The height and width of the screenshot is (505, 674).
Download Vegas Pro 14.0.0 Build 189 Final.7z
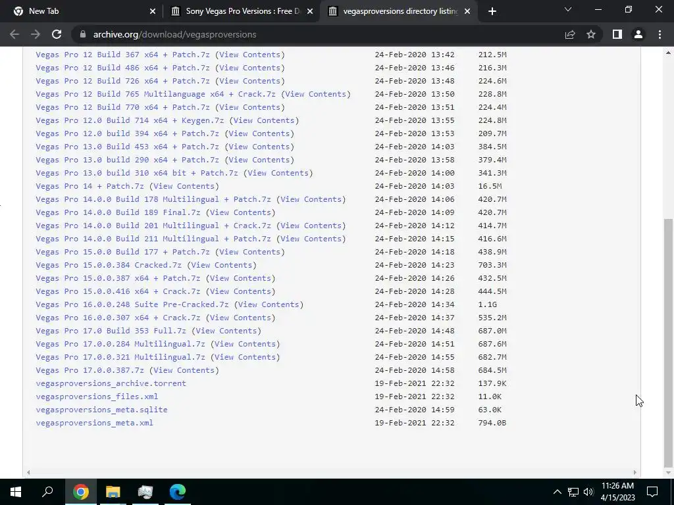(118, 212)
